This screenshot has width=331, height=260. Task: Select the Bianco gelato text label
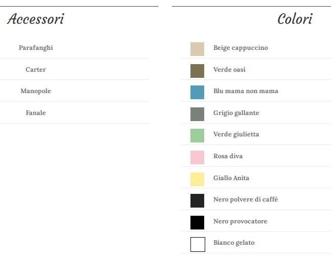234,243
